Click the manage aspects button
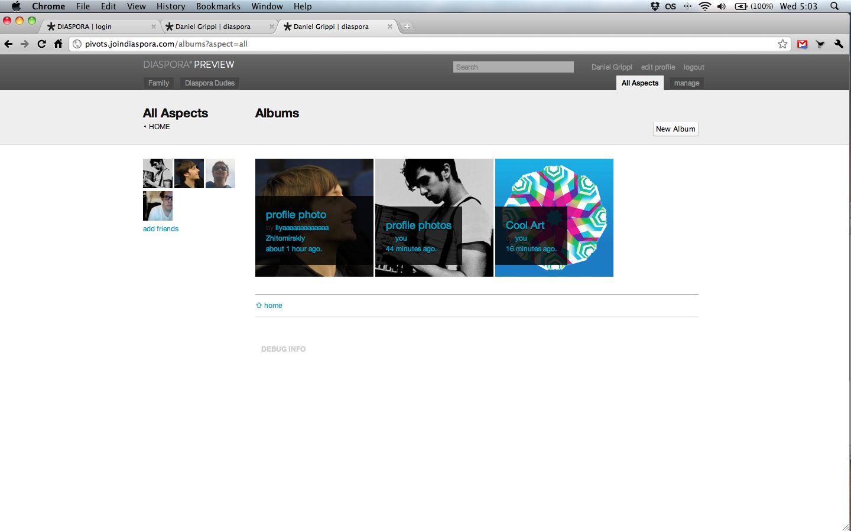 (x=687, y=83)
